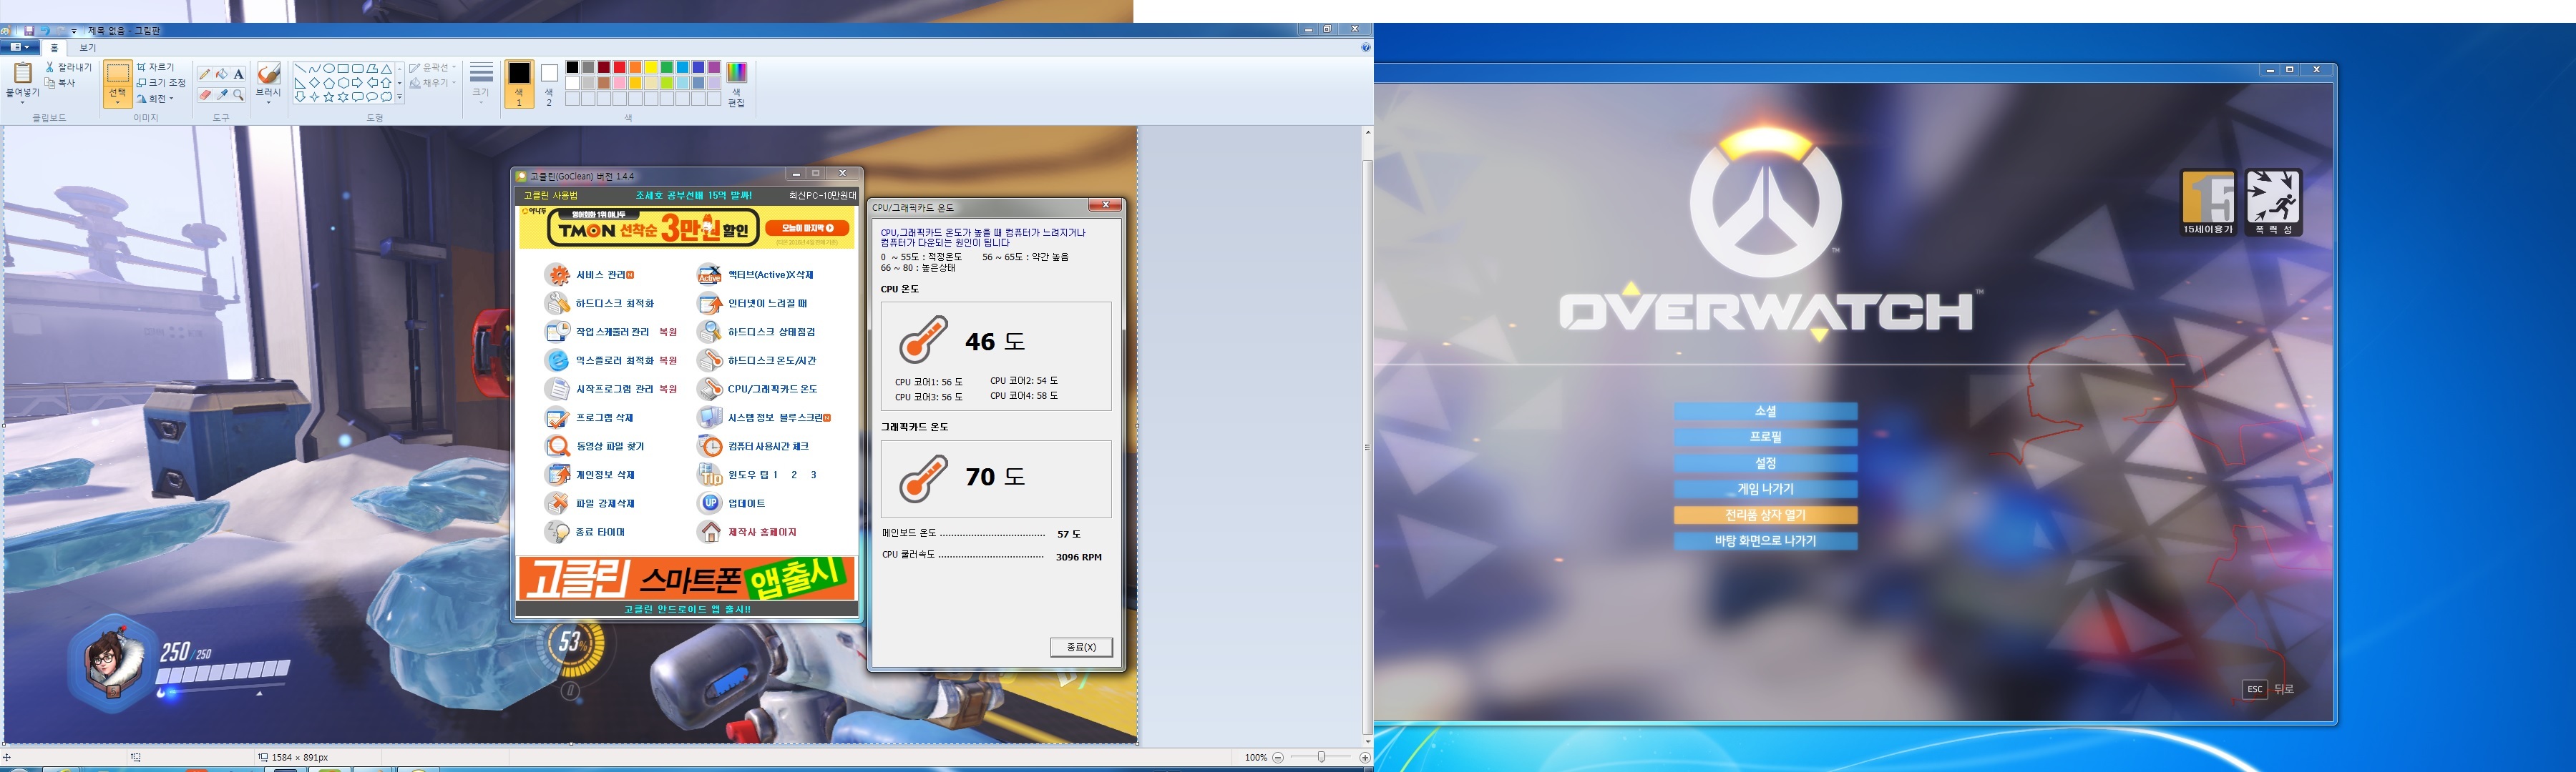The height and width of the screenshot is (772, 2576).
Task: Open the Brushes dropdown arrow
Action: point(268,102)
